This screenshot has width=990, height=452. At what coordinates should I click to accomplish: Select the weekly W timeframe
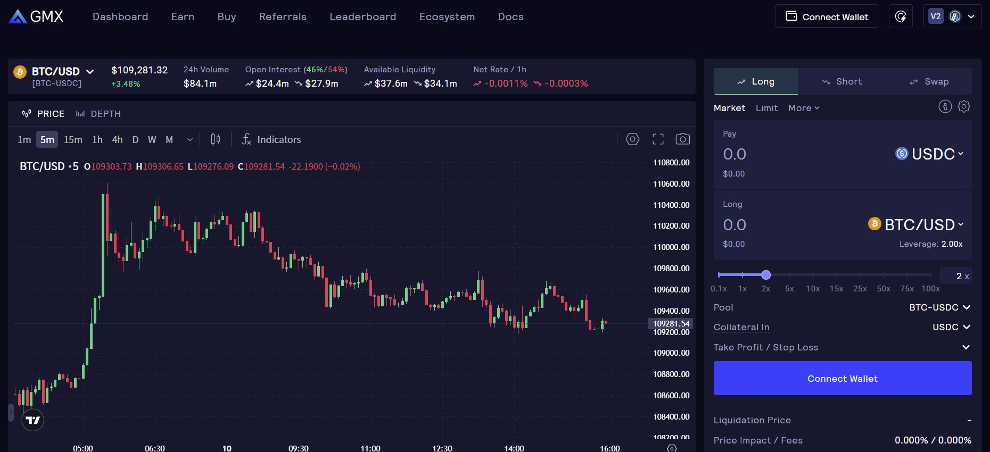coord(152,140)
